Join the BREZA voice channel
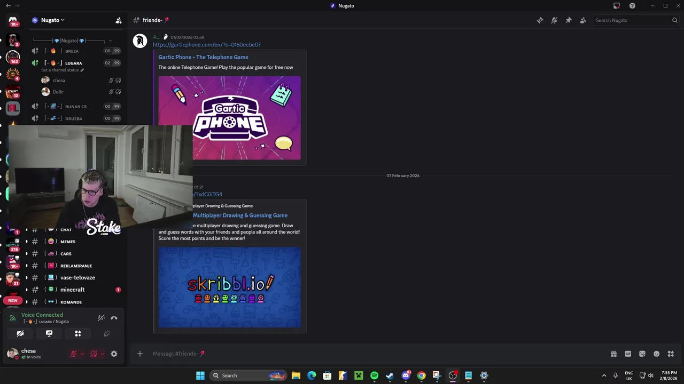684x384 pixels. click(x=75, y=51)
